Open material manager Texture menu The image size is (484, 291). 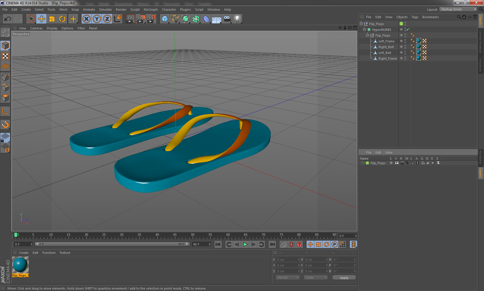pyautogui.click(x=65, y=253)
